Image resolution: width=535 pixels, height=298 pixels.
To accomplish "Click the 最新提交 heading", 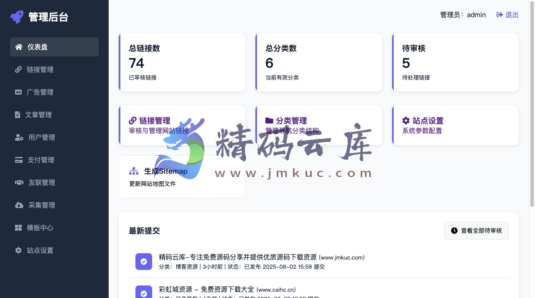I will point(145,231).
